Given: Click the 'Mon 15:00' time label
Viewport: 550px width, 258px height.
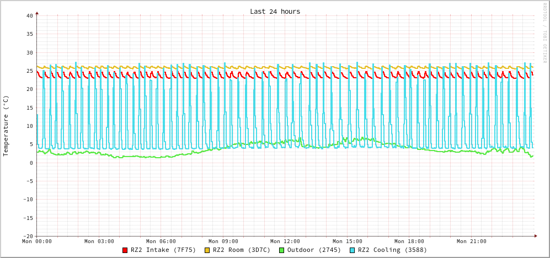Looking at the screenshot, I should point(347,241).
